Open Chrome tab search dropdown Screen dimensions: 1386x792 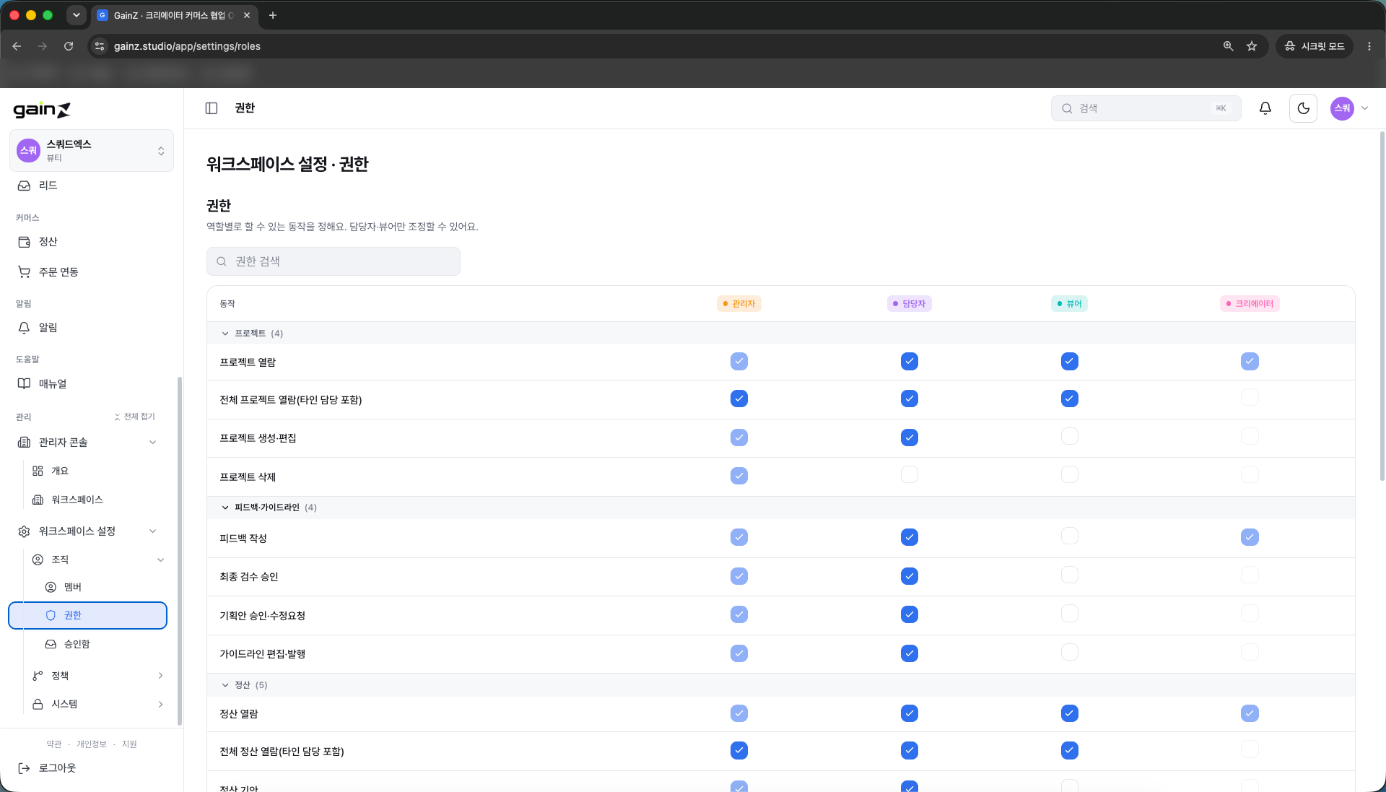[76, 15]
